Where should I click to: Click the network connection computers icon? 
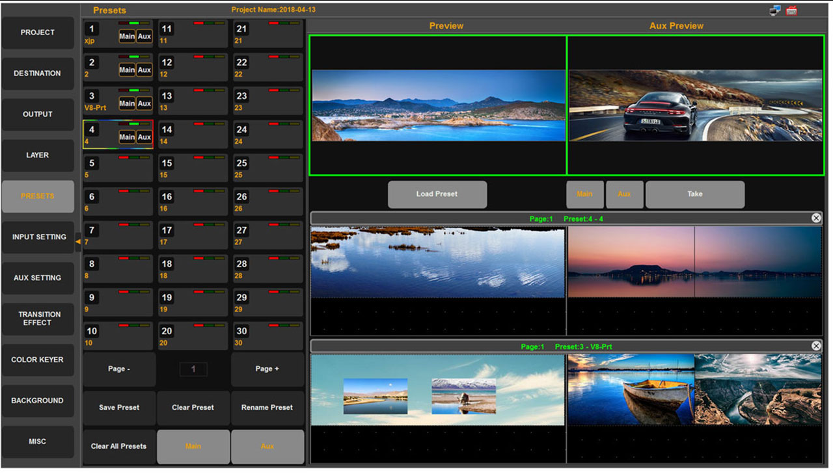click(774, 10)
